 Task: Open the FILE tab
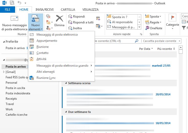click(x=8, y=9)
